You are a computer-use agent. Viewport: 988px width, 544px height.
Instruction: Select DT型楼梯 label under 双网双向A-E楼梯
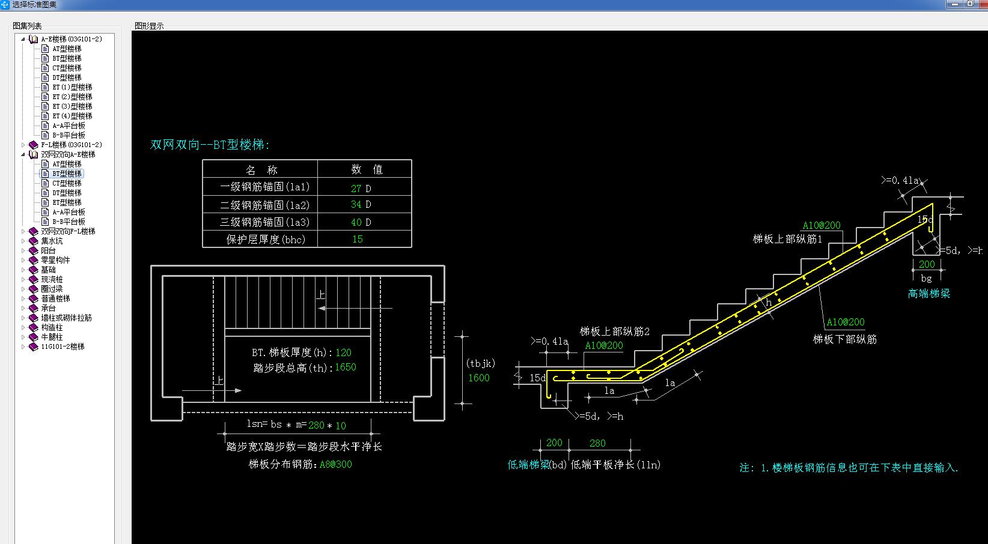(67, 193)
